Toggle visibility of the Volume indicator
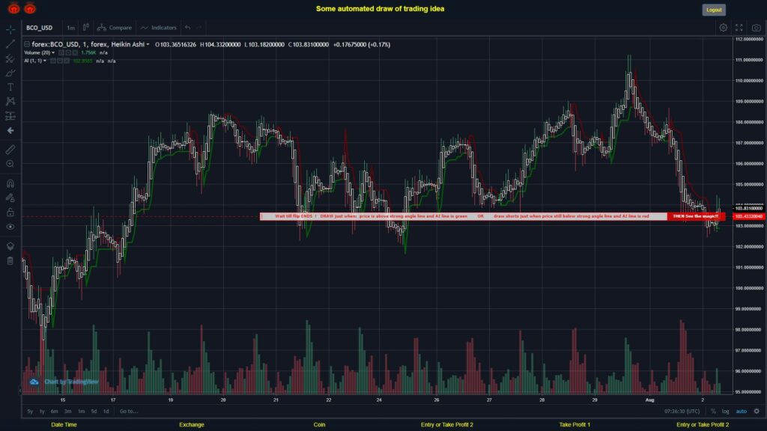The height and width of the screenshot is (431, 767). [61, 53]
